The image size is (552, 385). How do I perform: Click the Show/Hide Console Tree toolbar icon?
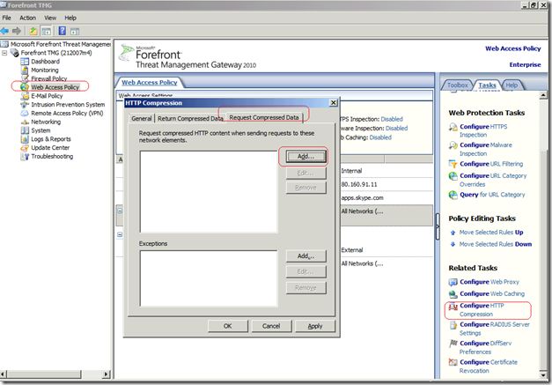[x=46, y=31]
